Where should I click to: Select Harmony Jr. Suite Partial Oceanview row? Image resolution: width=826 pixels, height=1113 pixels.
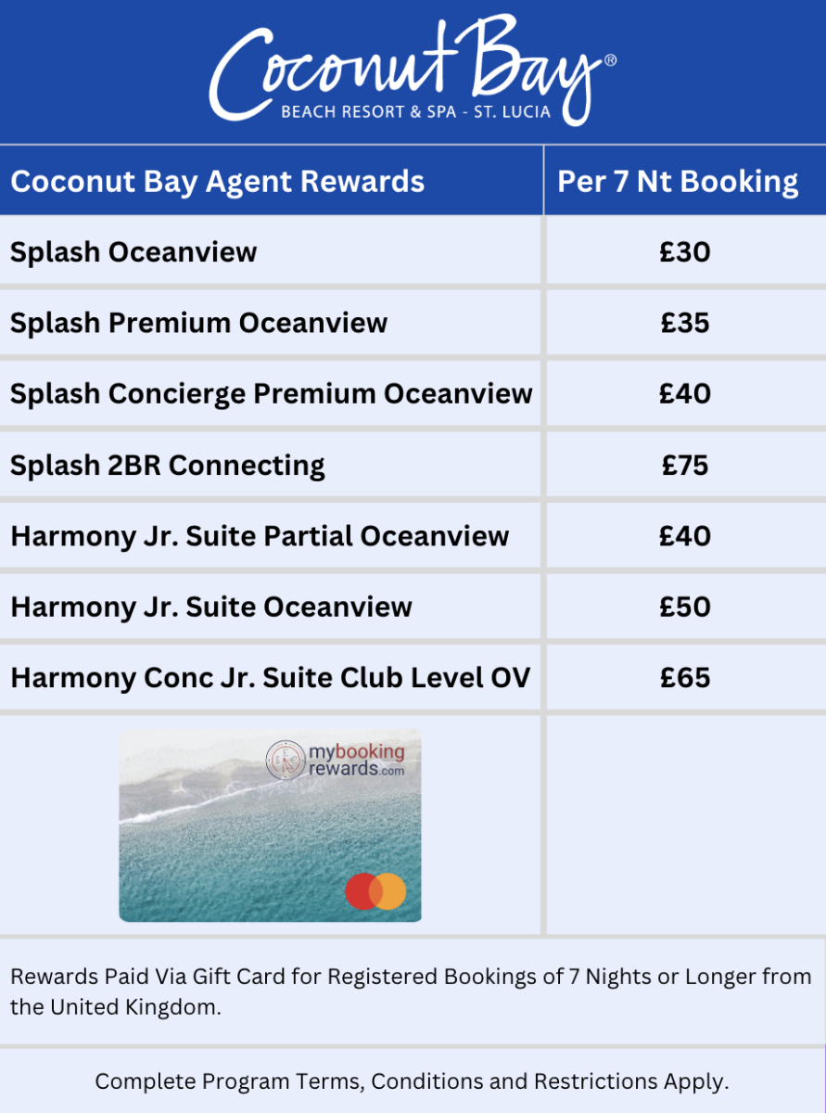click(x=413, y=535)
